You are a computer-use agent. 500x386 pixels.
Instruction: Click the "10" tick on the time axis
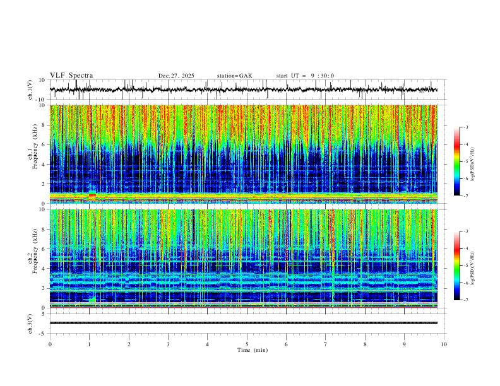[x=444, y=344]
